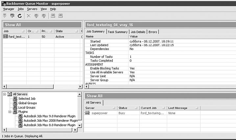236x140 pixels.
Task: Click the server tree scroll right arrow
Action: [75, 130]
